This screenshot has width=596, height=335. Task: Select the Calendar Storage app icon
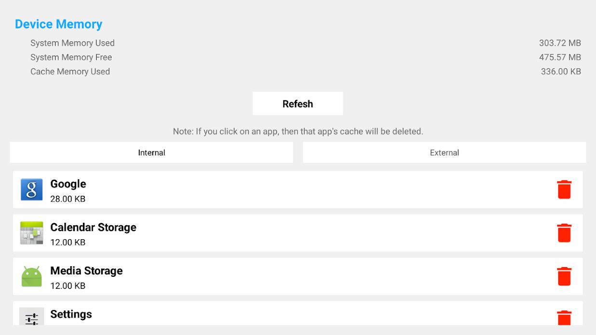coord(32,233)
